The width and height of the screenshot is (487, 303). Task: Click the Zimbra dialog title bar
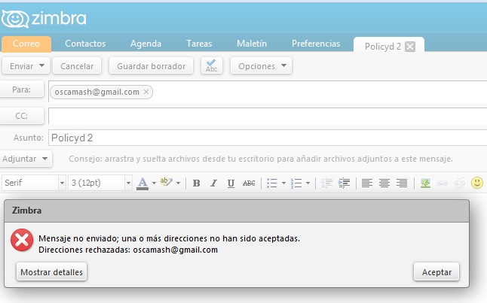[237, 211]
